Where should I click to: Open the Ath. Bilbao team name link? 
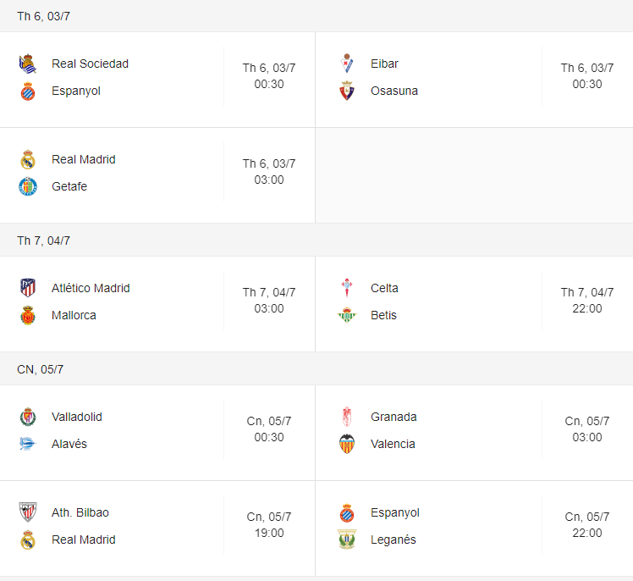[x=80, y=512]
